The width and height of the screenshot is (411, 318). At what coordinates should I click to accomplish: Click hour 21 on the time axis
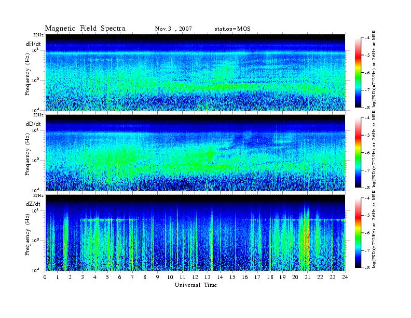[x=307, y=277]
